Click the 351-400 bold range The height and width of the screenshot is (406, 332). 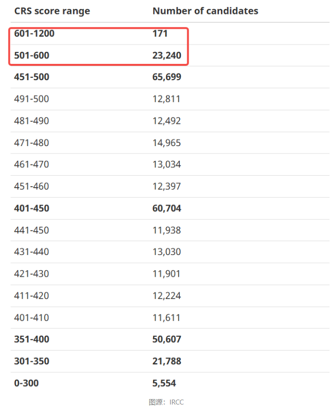[x=32, y=339]
